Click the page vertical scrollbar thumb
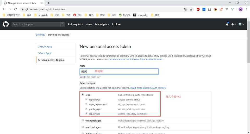The width and height of the screenshot is (250, 134). [248, 42]
